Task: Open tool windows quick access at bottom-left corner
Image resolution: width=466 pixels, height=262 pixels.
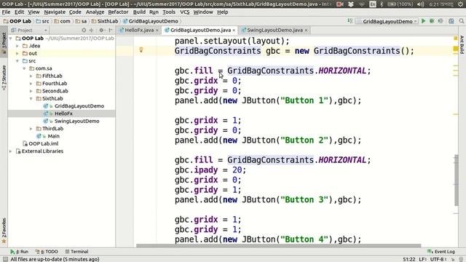Action: (5, 259)
